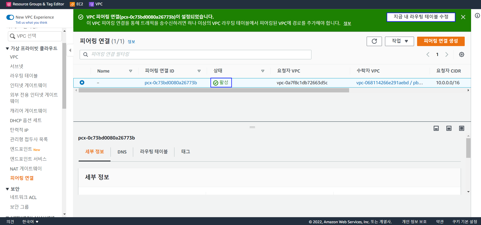Click the table horizontal scrollbar
The height and width of the screenshot is (225, 481).
[214, 90]
